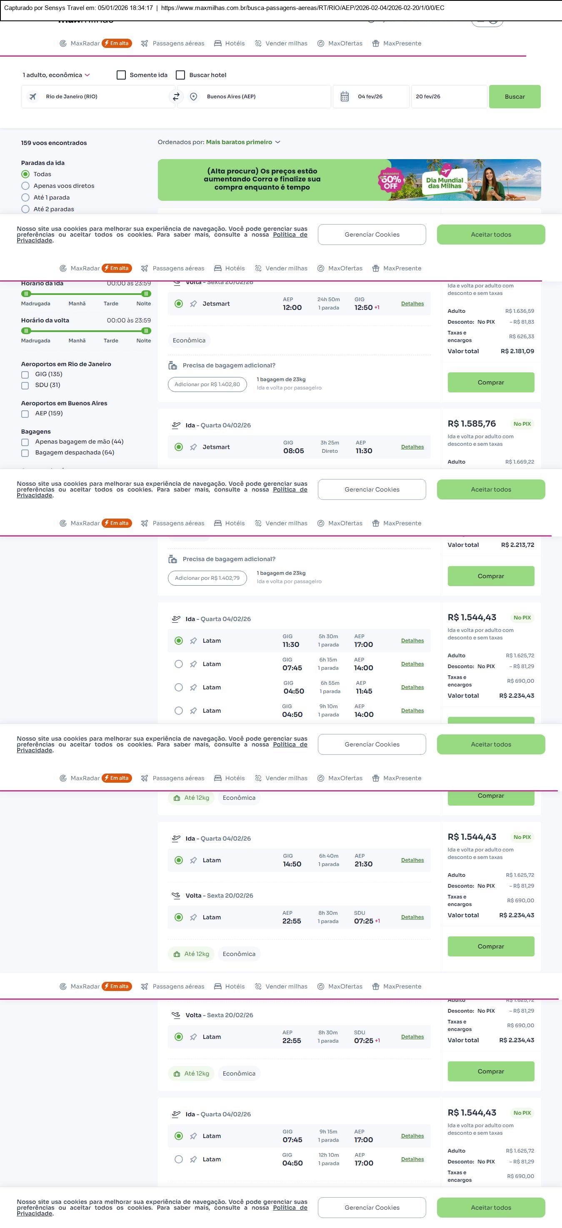Viewport: 562px width, 1228px height.
Task: Click the airplane icon beside Rio de Janeiro (RIO)
Action: pyautogui.click(x=33, y=97)
